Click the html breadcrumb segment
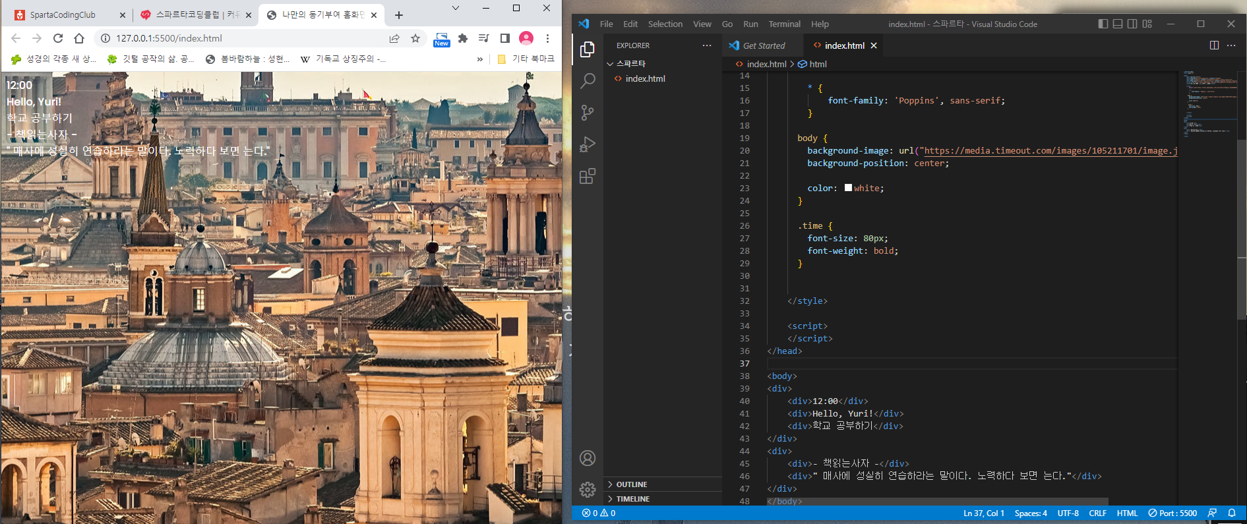The width and height of the screenshot is (1247, 524). coord(812,64)
